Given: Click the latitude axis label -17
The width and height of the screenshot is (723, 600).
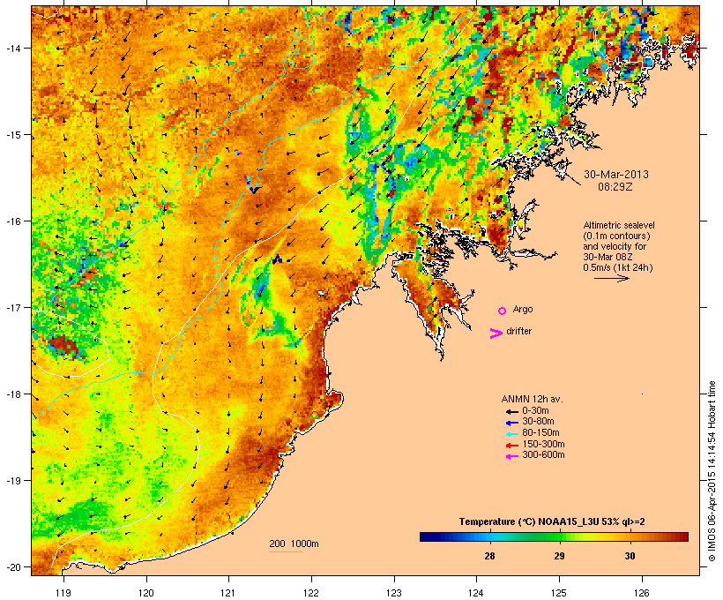Looking at the screenshot, I should [x=13, y=307].
